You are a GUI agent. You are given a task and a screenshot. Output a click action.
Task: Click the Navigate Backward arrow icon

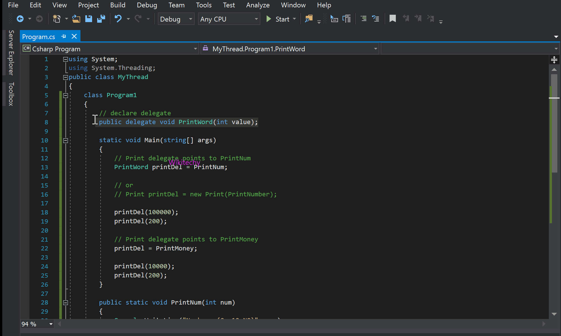[x=20, y=19]
